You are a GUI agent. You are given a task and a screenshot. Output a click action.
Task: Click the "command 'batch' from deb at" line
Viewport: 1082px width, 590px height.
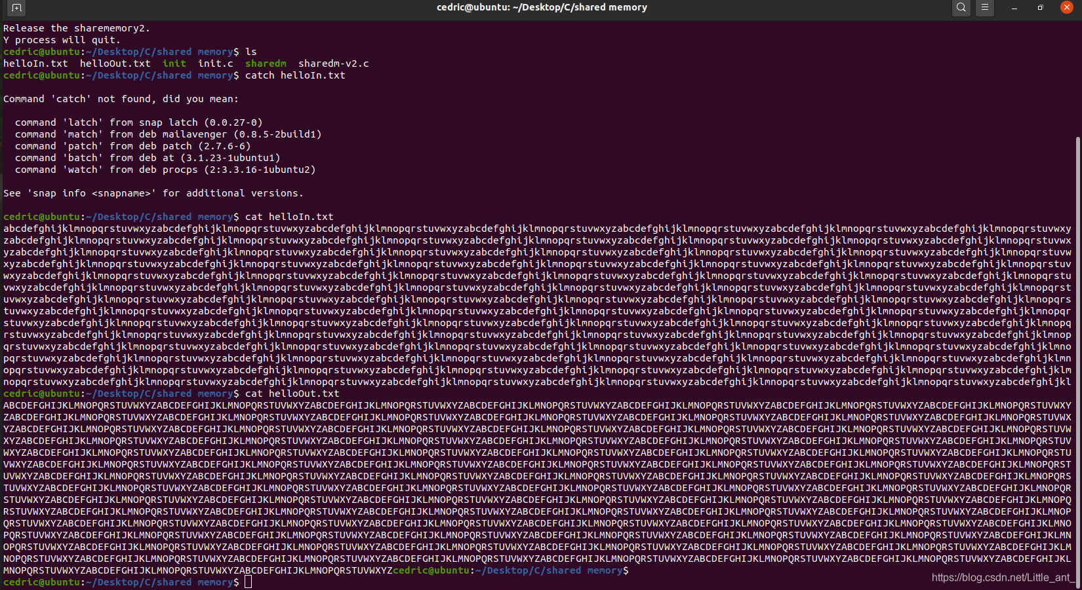click(148, 158)
